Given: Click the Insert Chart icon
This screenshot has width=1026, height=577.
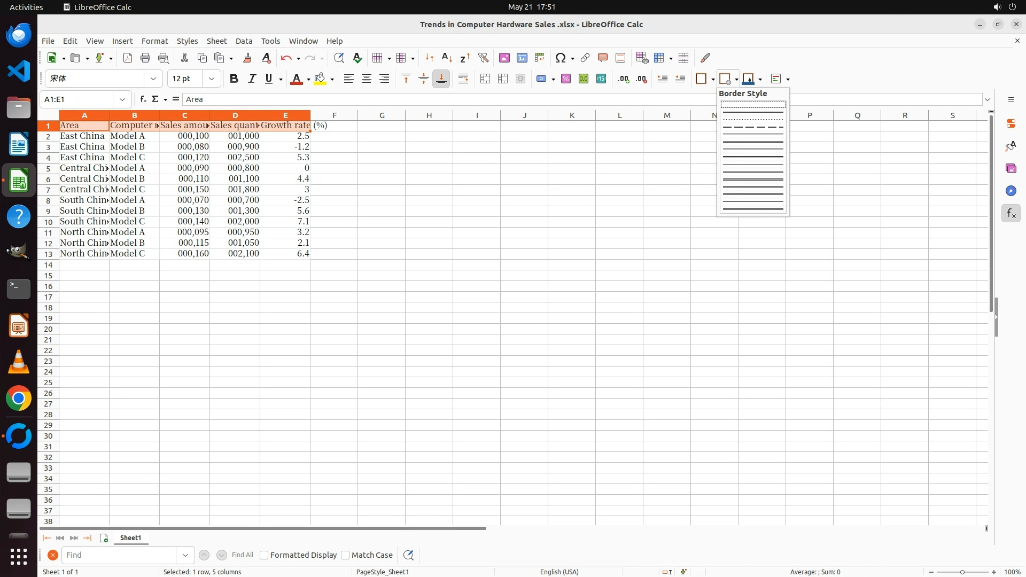Looking at the screenshot, I should [x=522, y=58].
